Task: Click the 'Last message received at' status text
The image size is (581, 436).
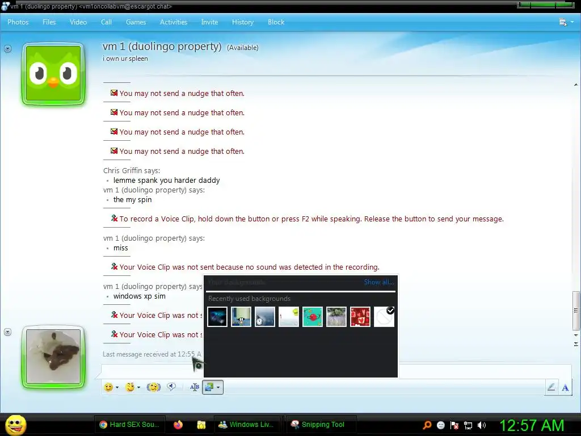Action: (152, 354)
